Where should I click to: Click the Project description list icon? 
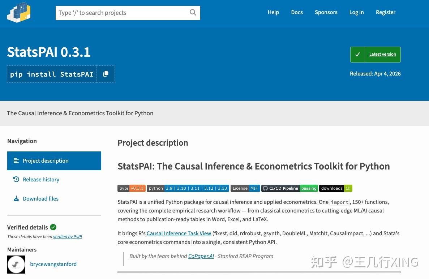pos(16,160)
